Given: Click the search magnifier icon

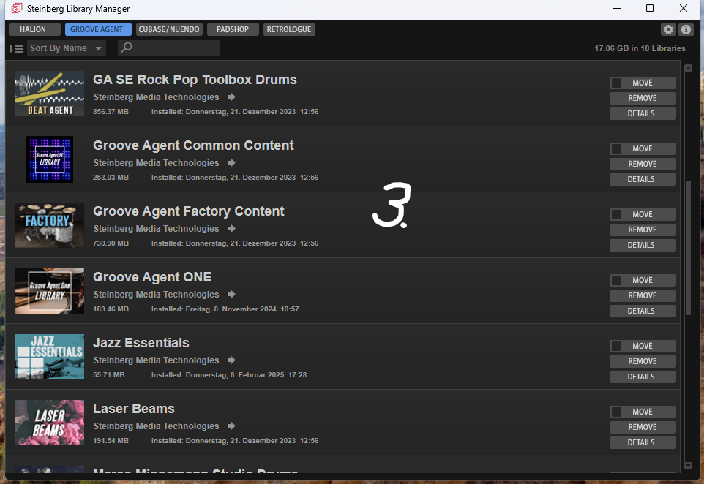Looking at the screenshot, I should pos(127,47).
